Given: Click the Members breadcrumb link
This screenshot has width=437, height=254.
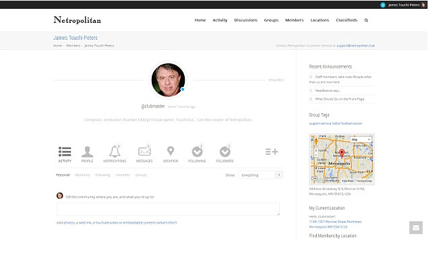Looking at the screenshot, I should [73, 45].
